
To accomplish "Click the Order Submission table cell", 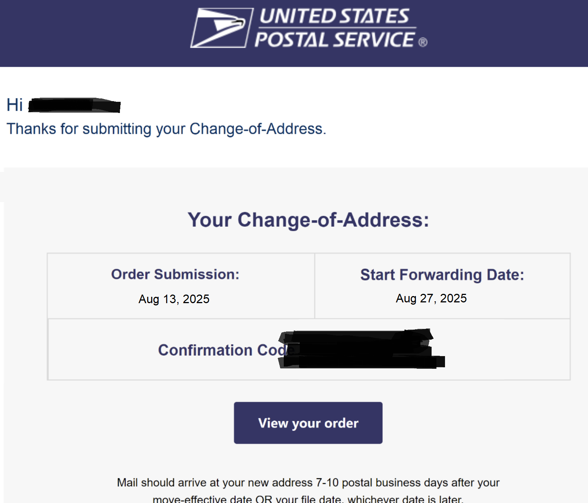I will point(181,286).
